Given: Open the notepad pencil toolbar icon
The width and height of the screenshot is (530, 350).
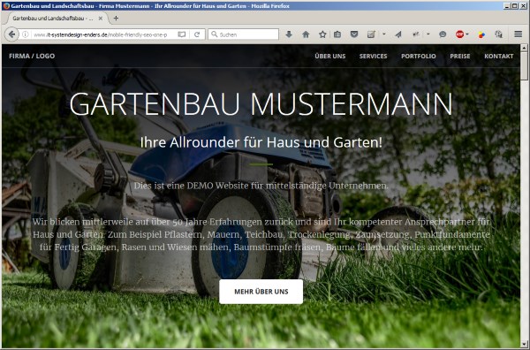Looking at the screenshot, I should [371, 34].
